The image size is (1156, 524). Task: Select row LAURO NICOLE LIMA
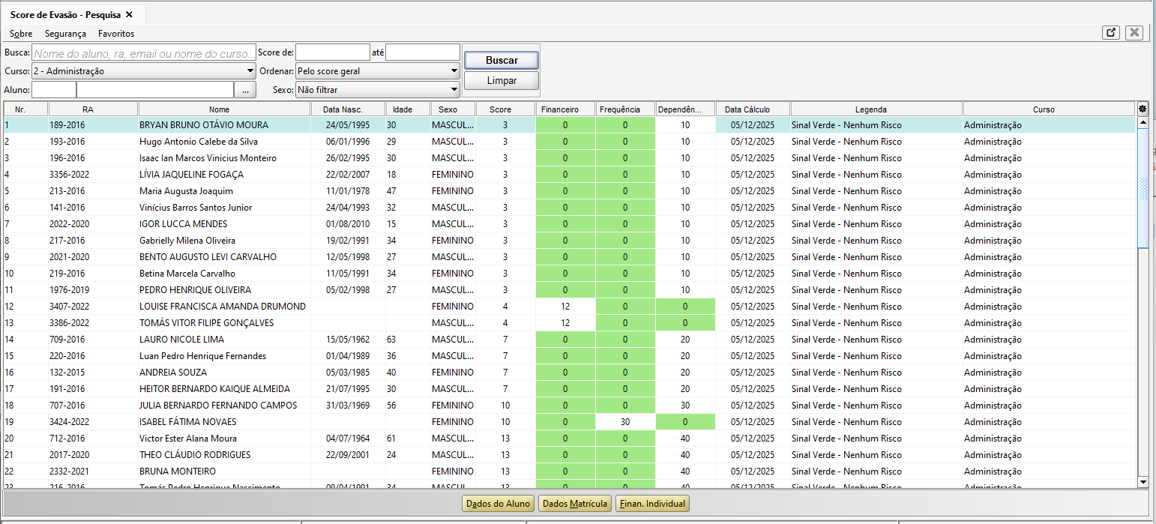(570, 340)
